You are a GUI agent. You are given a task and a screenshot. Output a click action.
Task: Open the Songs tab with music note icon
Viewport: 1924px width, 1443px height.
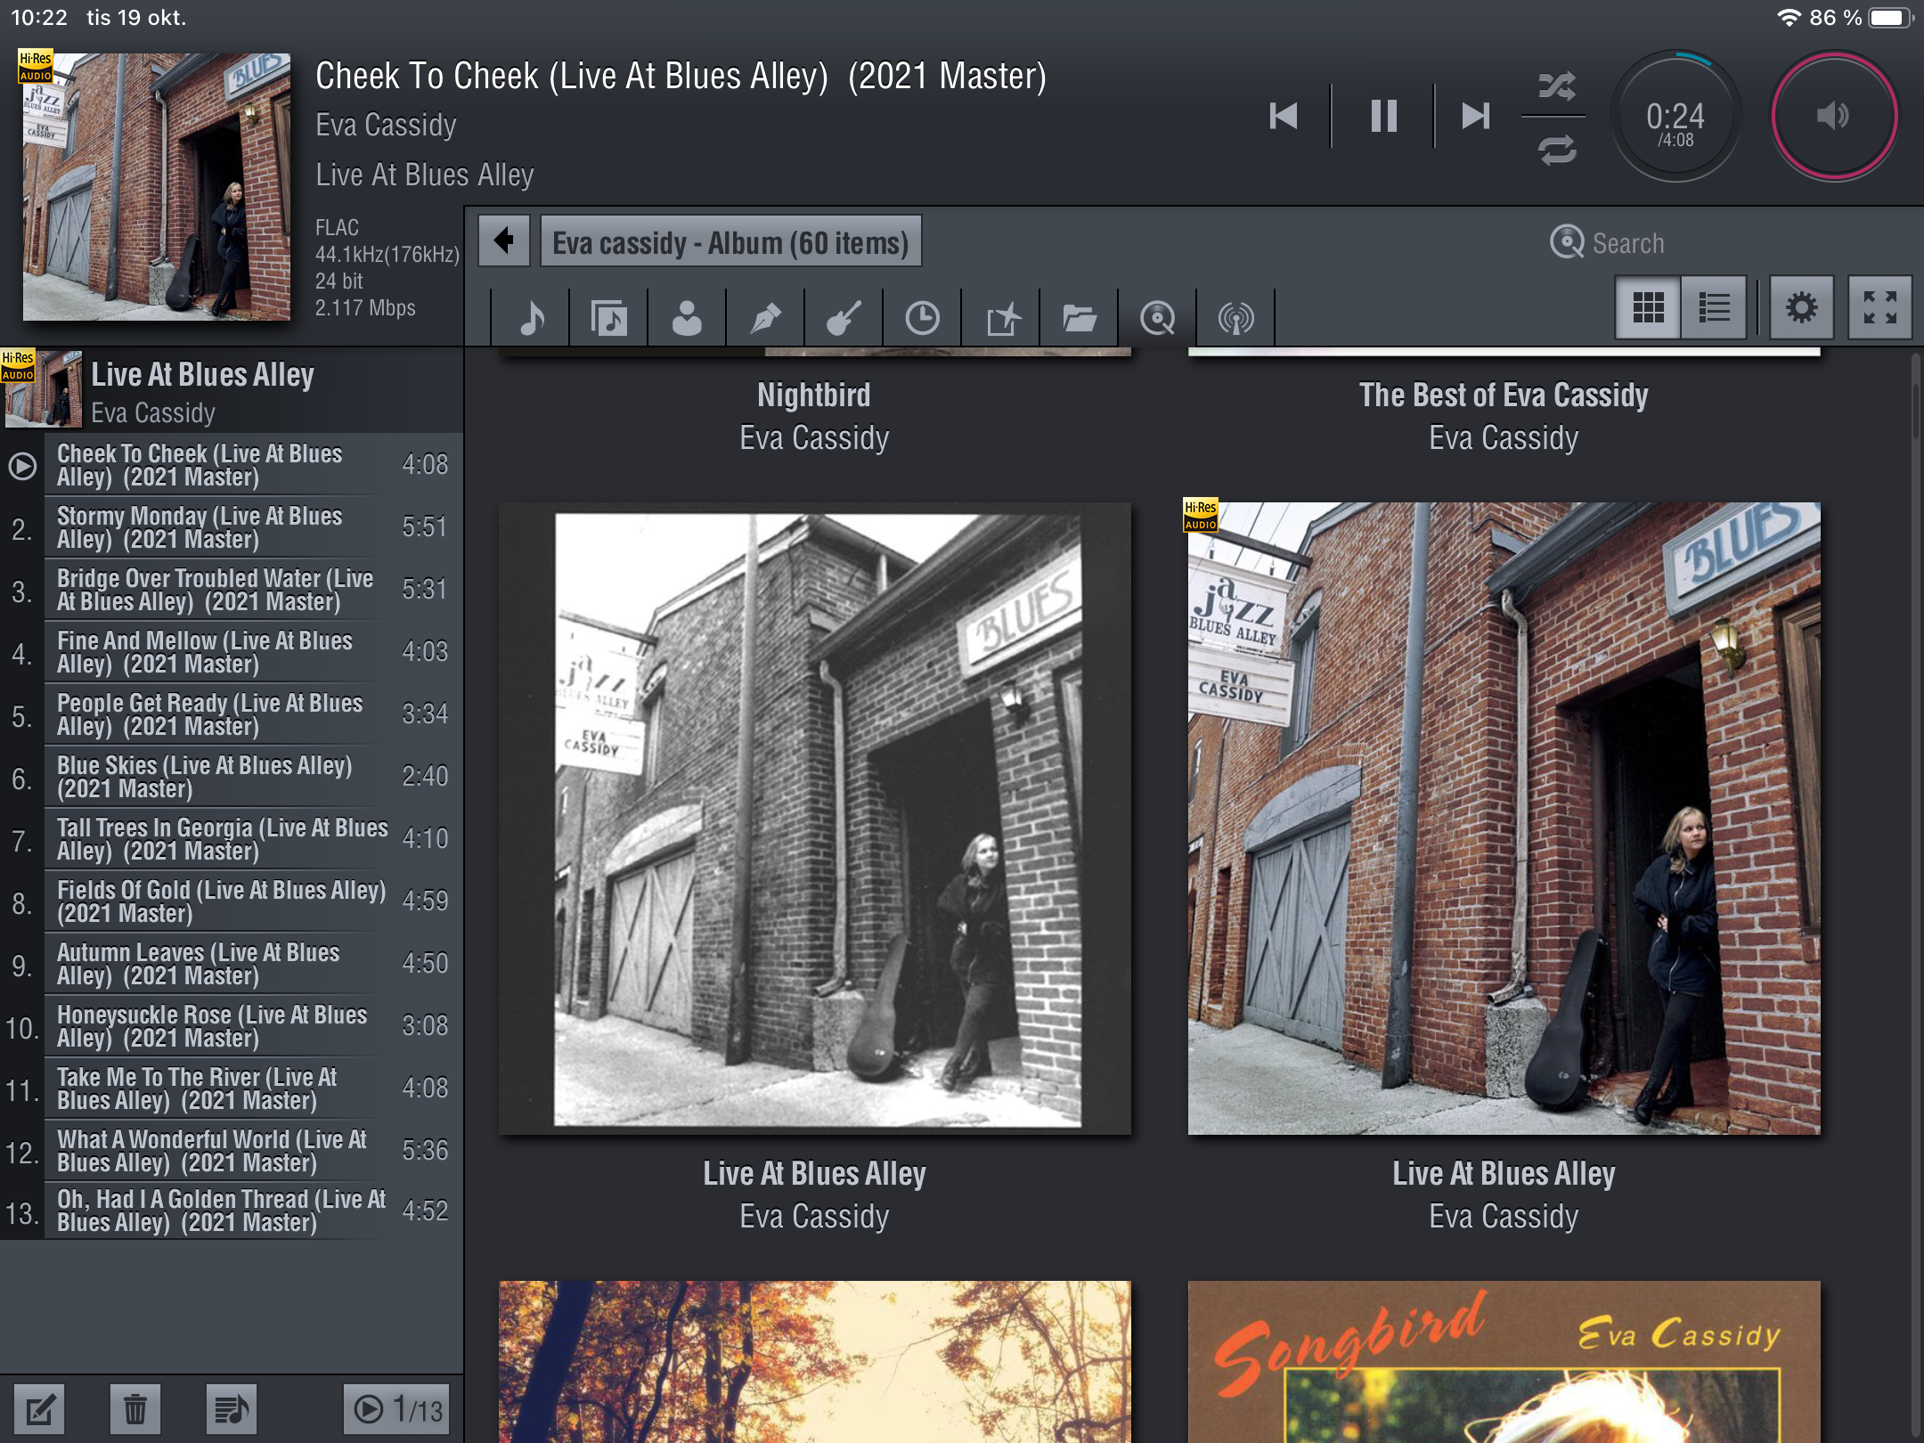click(x=531, y=317)
